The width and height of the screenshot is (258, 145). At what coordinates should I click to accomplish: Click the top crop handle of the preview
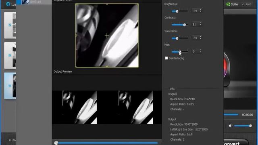(107, 4)
